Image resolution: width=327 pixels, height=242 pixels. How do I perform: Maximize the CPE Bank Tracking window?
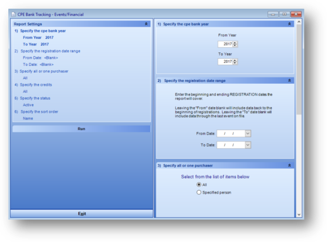[285, 14]
